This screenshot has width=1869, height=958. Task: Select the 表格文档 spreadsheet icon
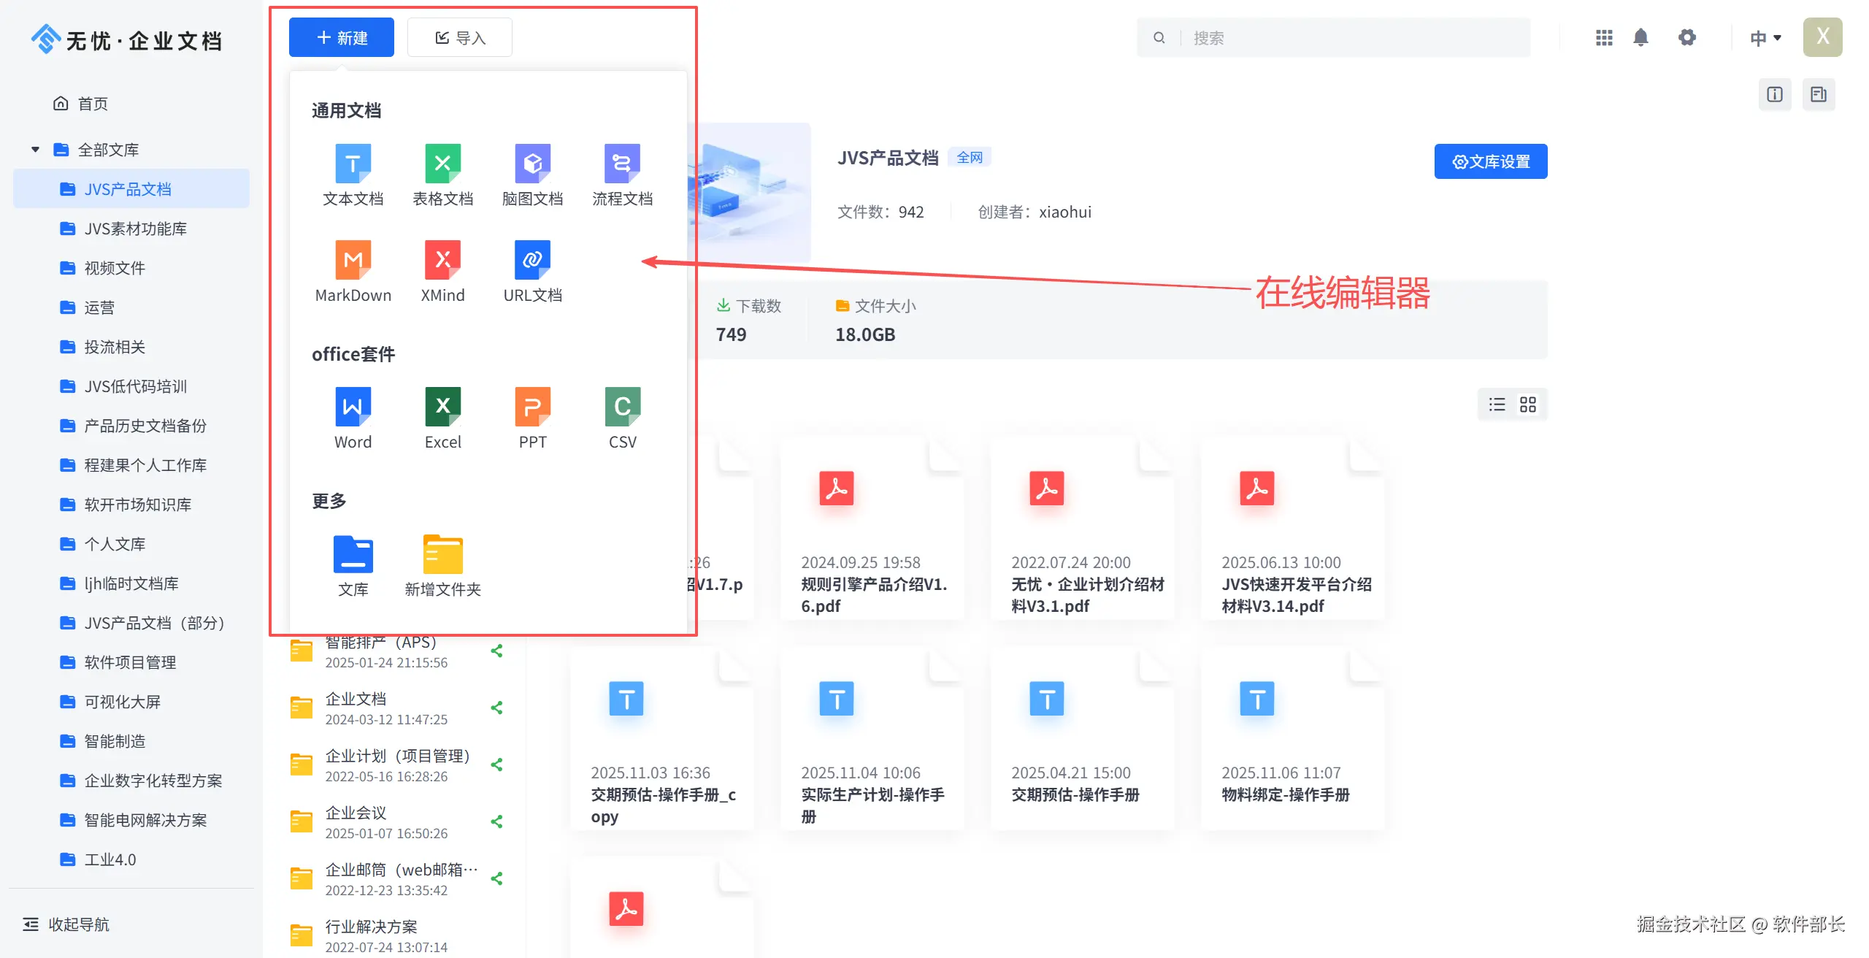tap(442, 164)
